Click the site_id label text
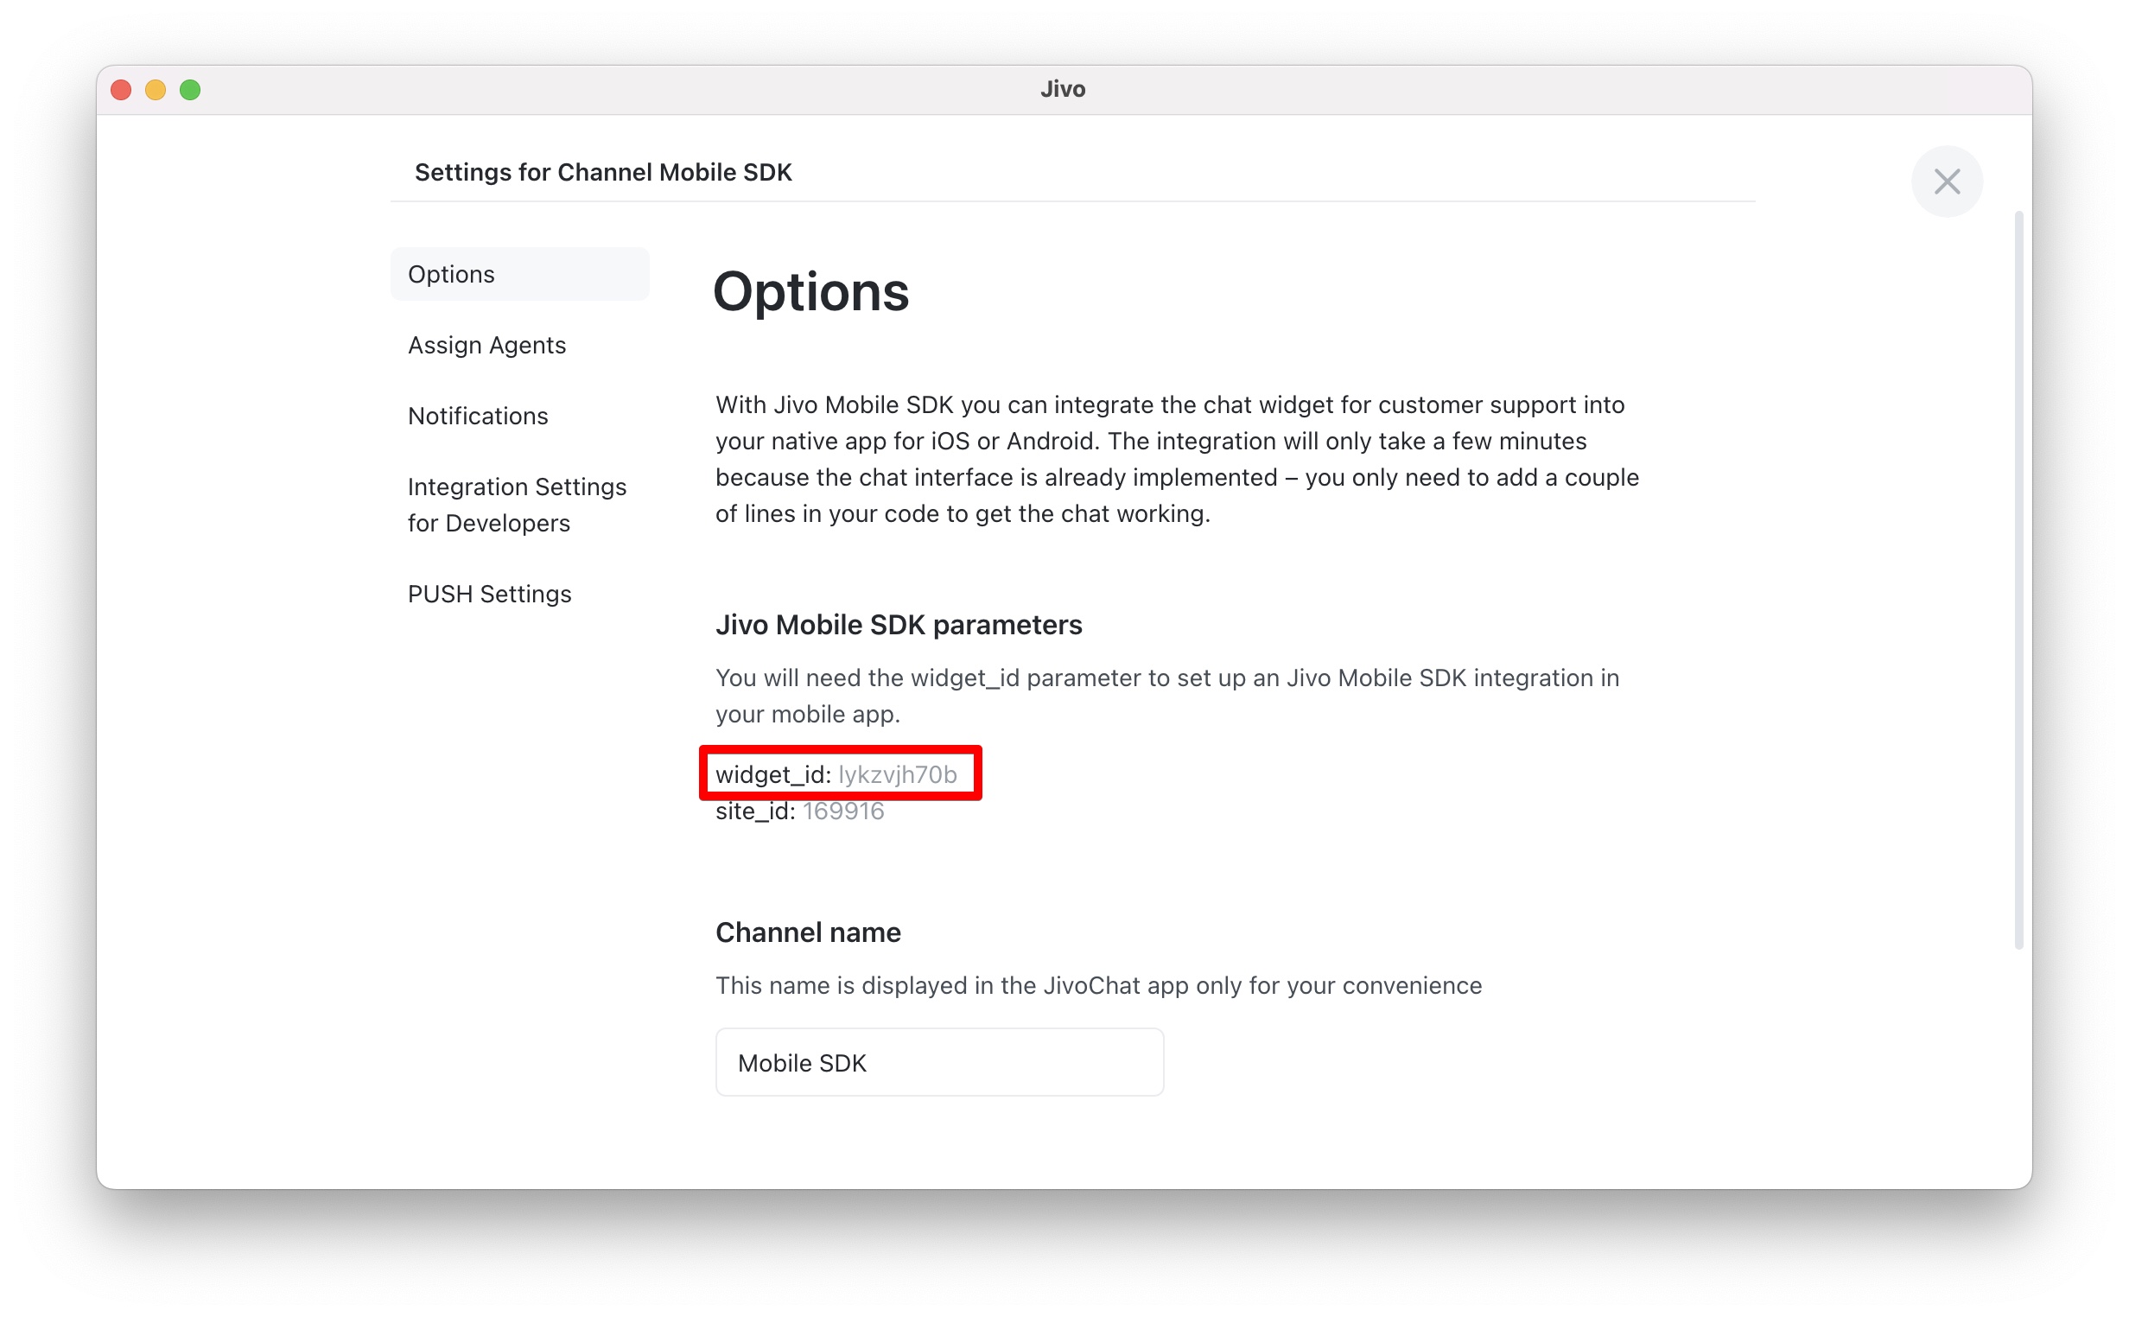 pos(755,811)
